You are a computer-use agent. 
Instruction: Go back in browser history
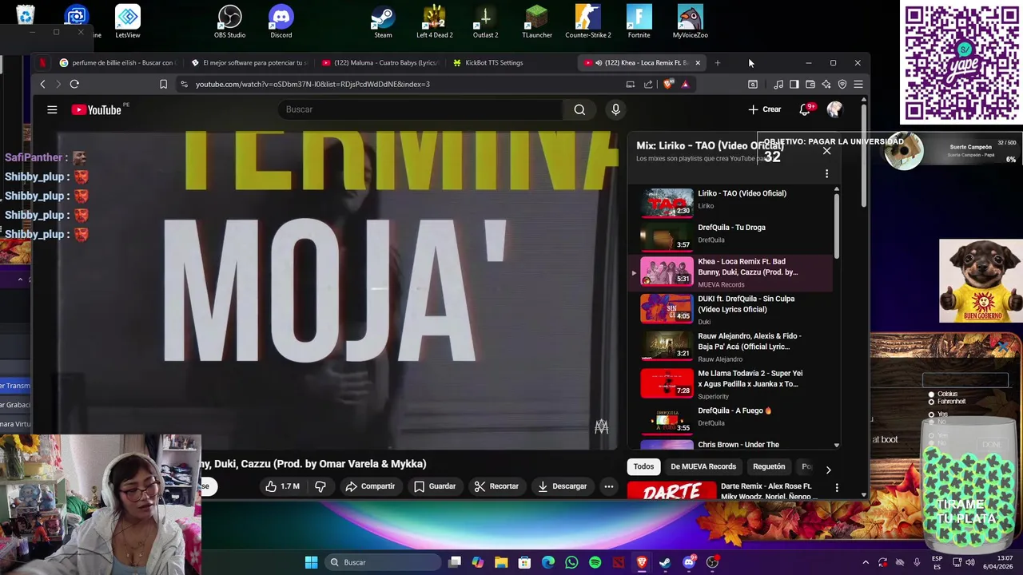coord(43,84)
